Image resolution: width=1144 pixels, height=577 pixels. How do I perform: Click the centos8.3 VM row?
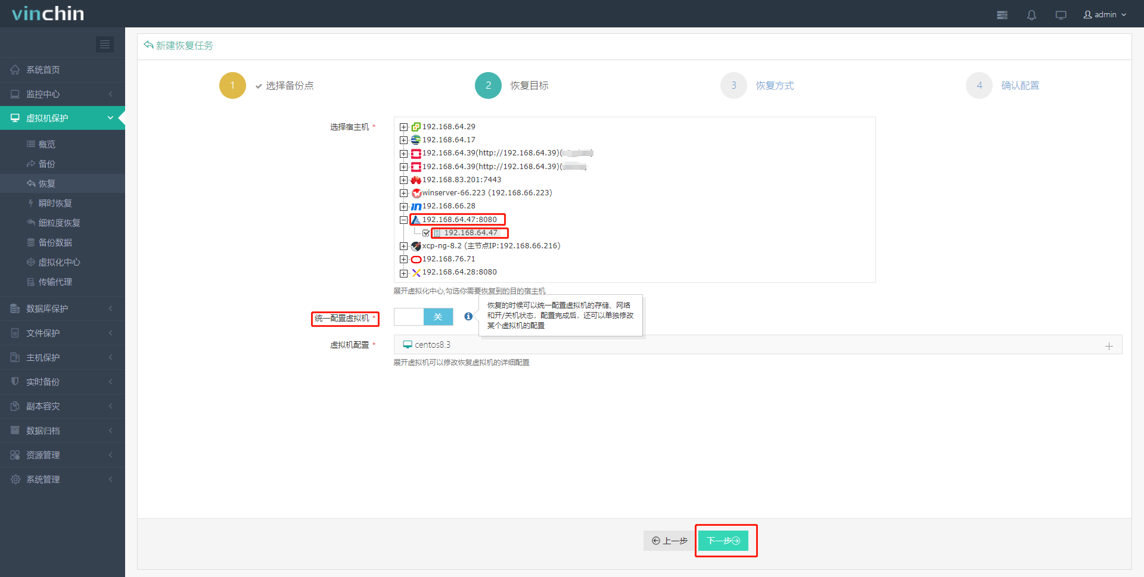pos(758,345)
